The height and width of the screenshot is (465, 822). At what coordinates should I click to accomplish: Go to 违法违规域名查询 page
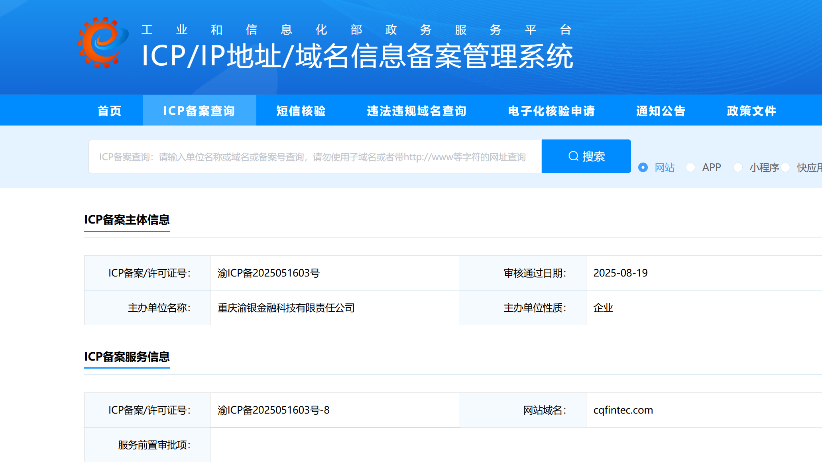click(x=417, y=111)
